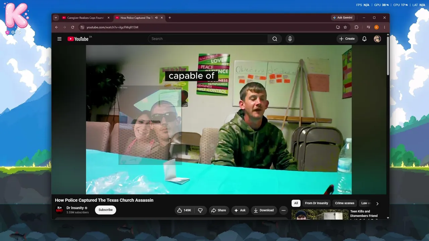The height and width of the screenshot is (241, 429).
Task: Open YouTube notifications bell
Action: (364, 39)
